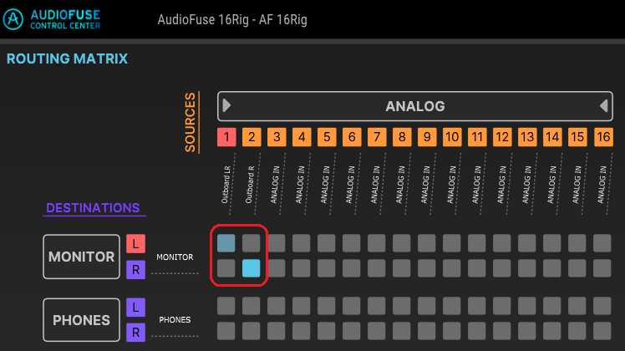625x351 pixels.
Task: Select source channel 1 red square
Action: coord(226,137)
